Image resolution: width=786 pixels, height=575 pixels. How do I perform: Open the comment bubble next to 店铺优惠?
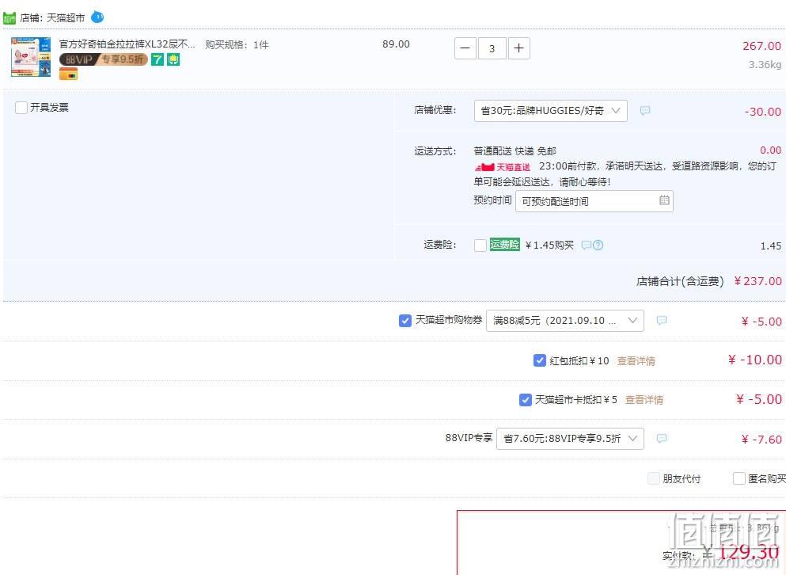tap(645, 110)
